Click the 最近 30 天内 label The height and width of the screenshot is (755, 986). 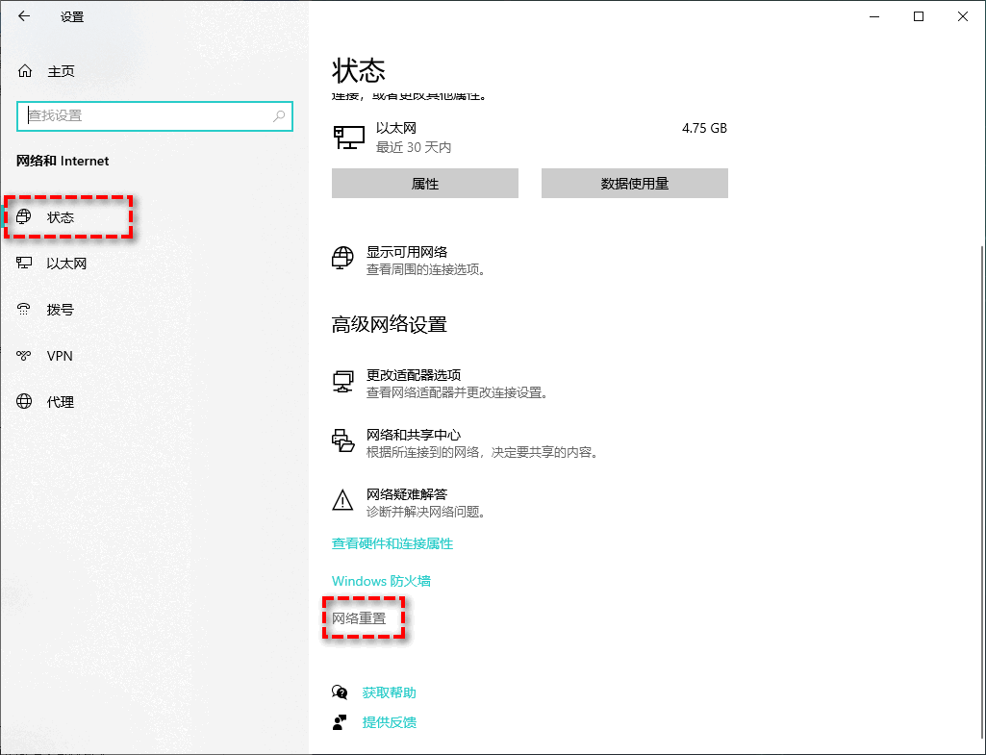414,147
